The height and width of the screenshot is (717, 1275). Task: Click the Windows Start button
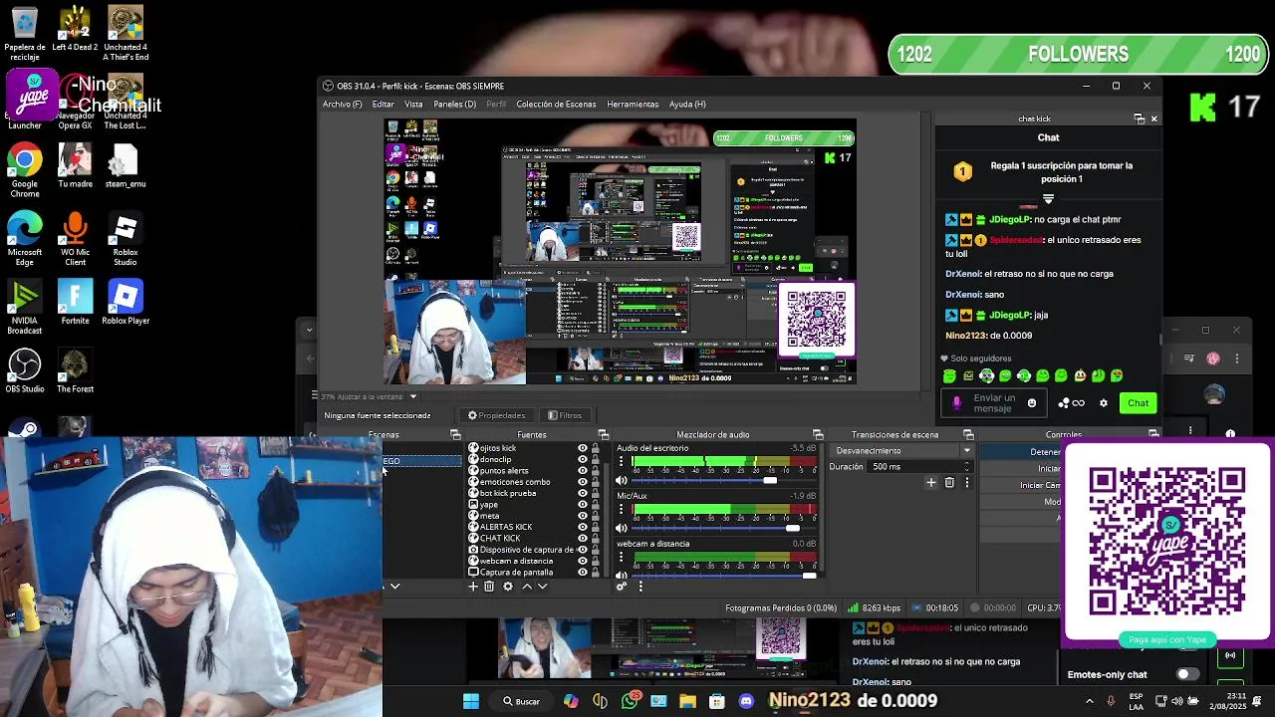[x=471, y=701]
